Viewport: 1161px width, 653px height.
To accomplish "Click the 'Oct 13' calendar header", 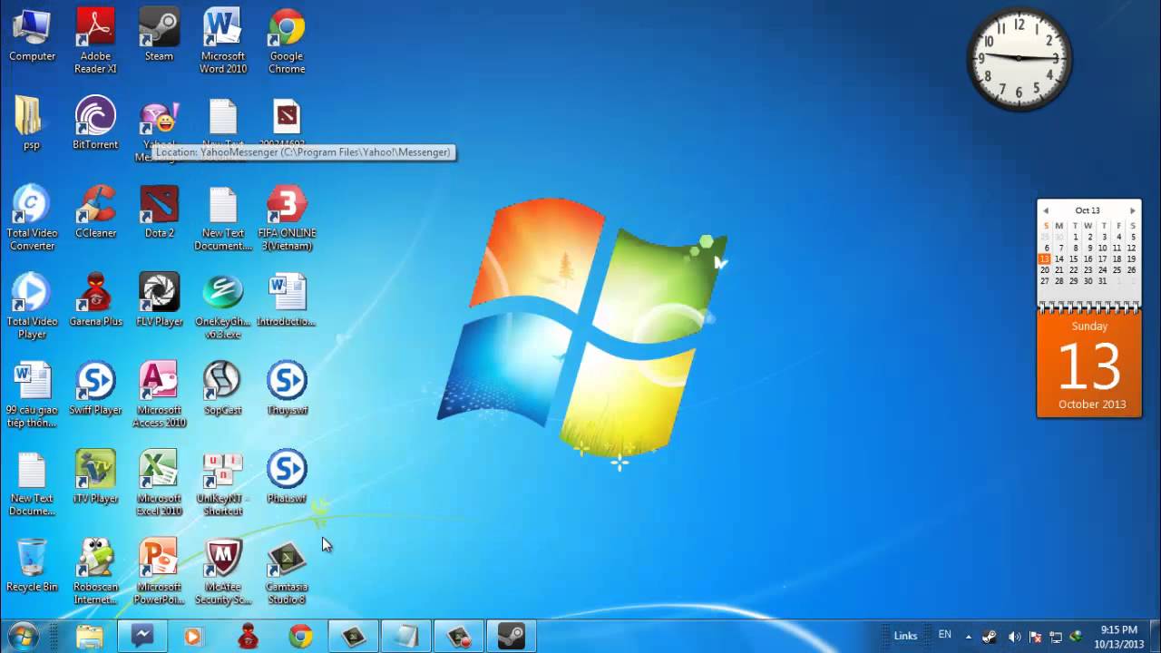I will coord(1088,210).
